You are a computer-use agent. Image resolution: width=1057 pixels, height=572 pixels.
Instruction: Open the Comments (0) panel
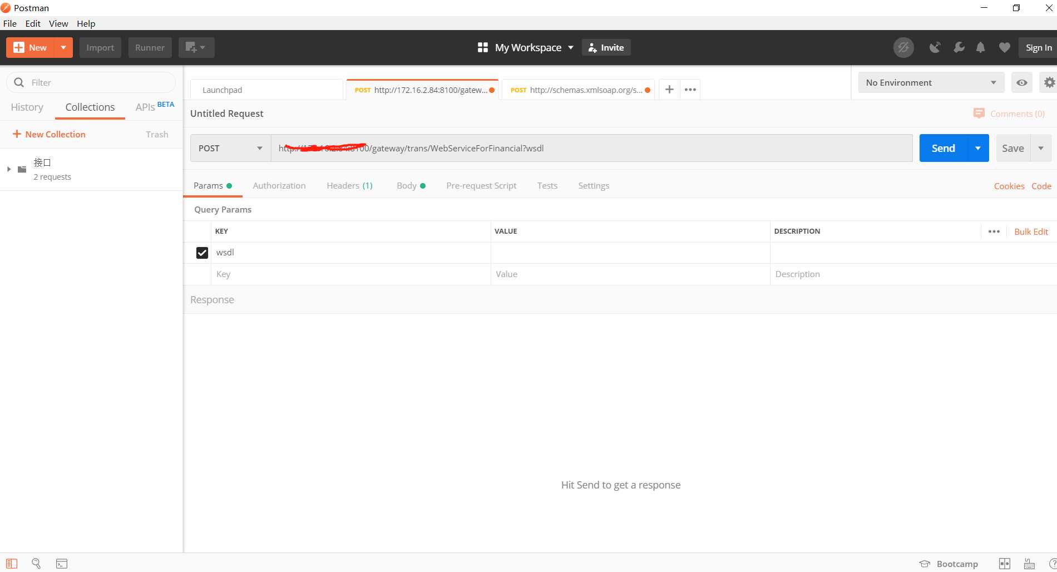[1009, 114]
